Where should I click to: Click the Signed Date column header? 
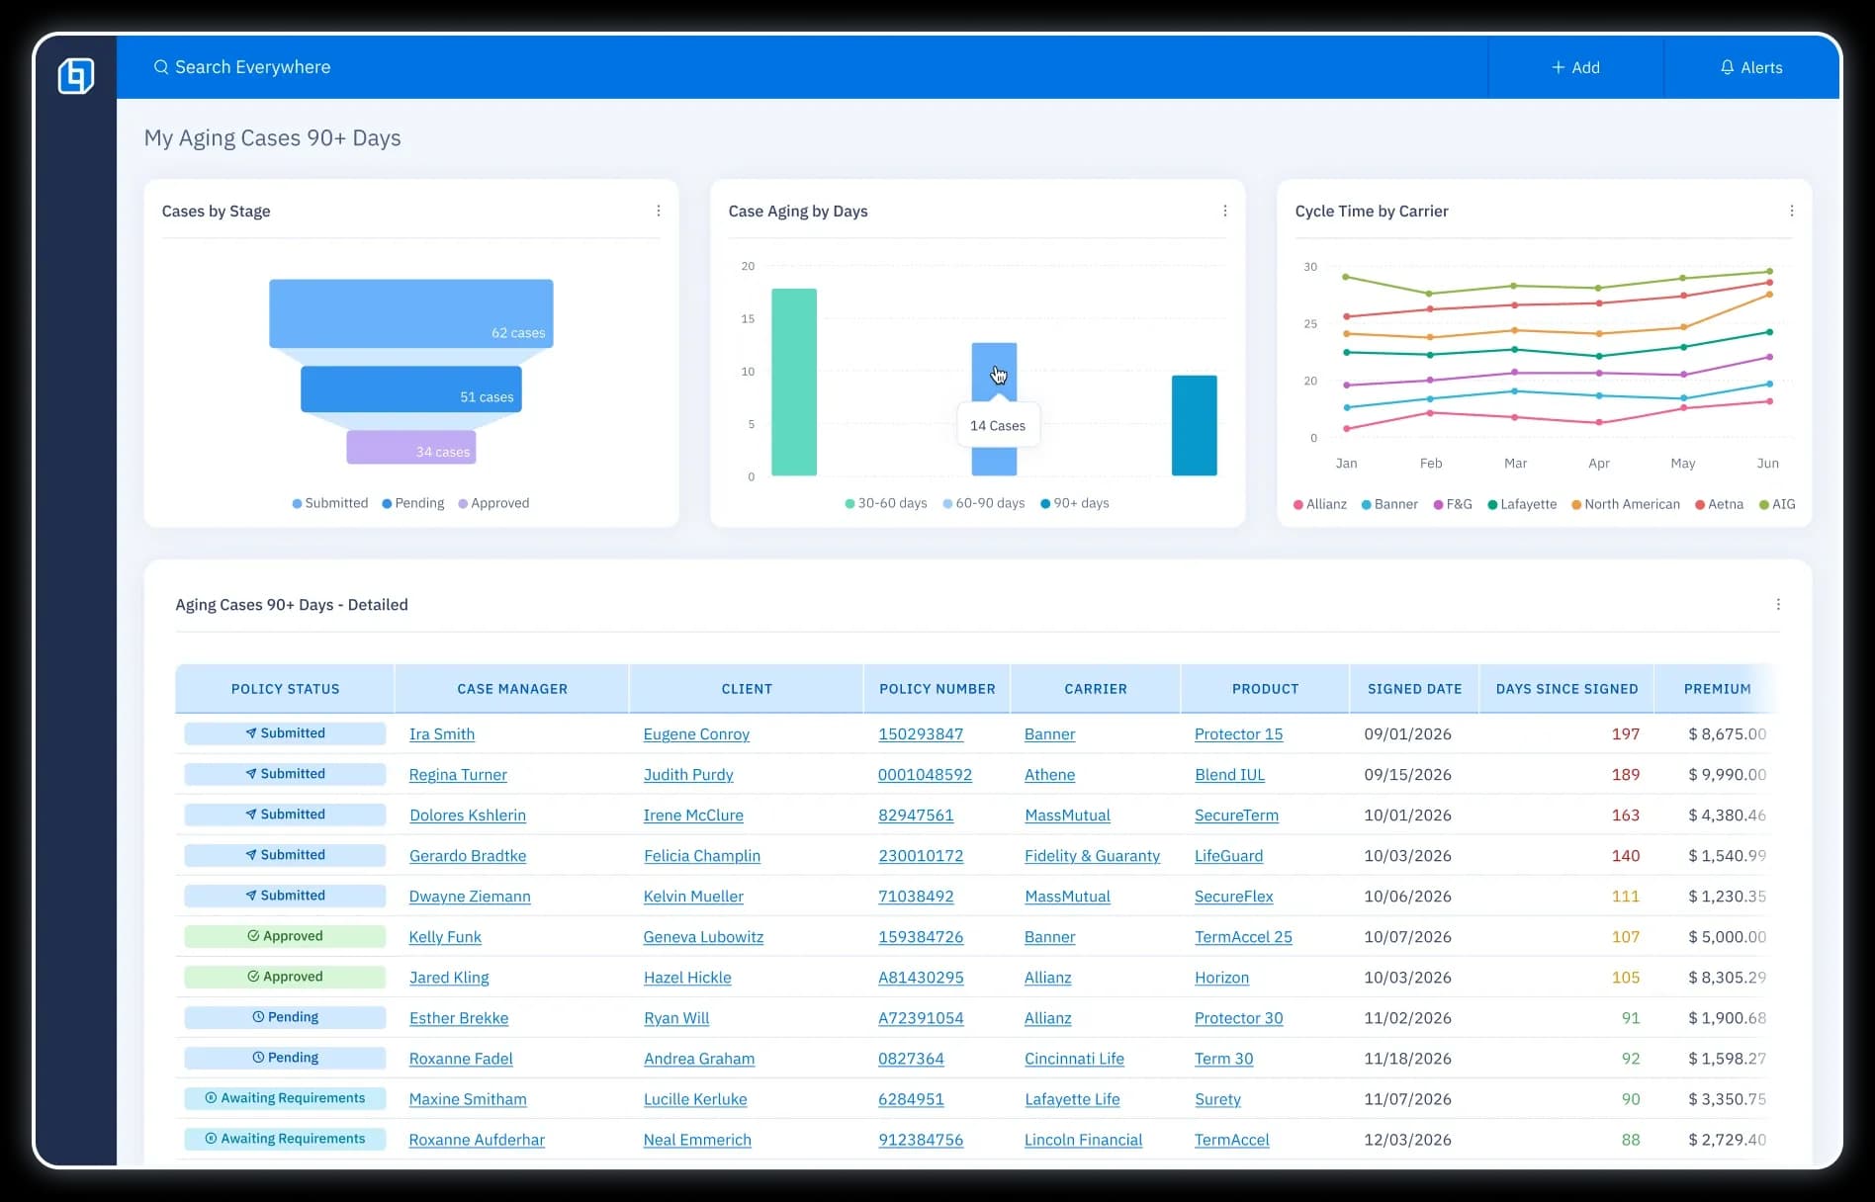click(1413, 689)
